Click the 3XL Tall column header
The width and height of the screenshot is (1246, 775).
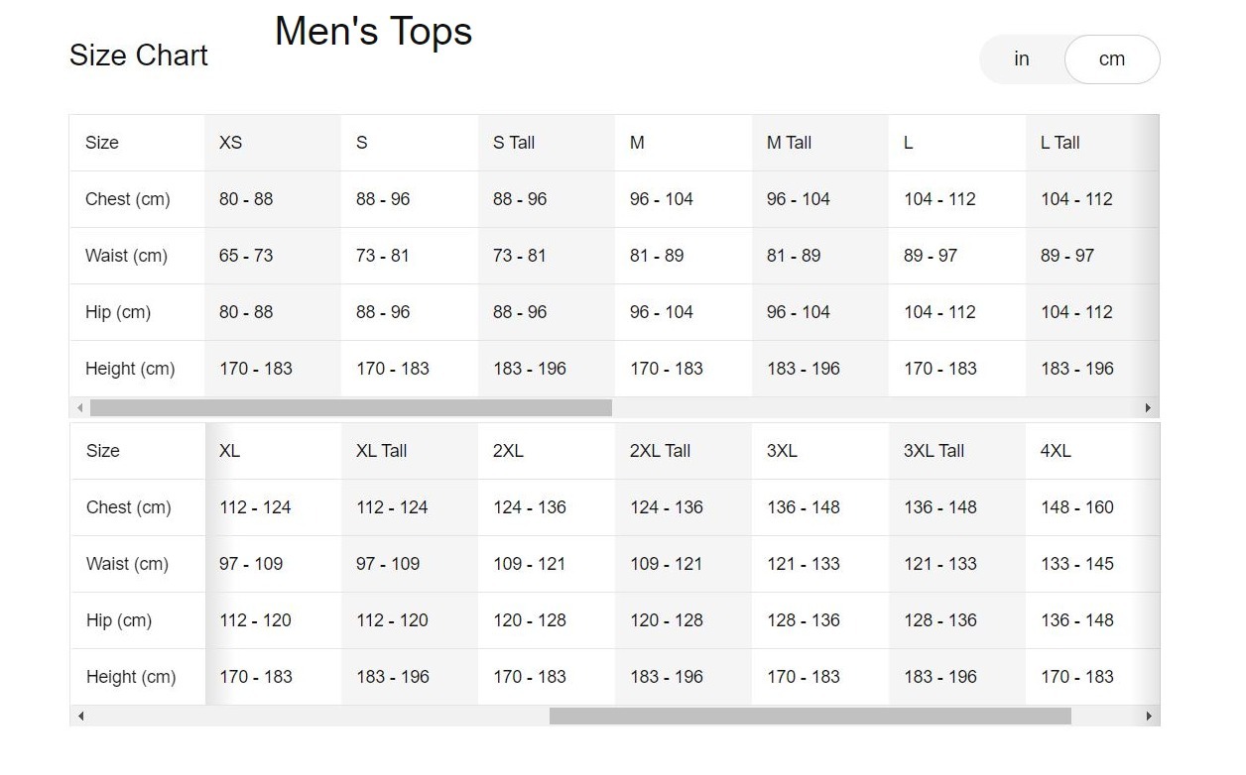tap(934, 451)
